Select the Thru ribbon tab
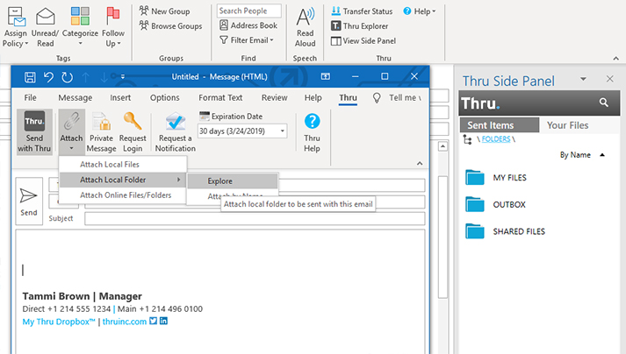Screen dimensions: 626x354 coord(349,97)
